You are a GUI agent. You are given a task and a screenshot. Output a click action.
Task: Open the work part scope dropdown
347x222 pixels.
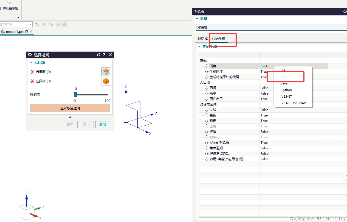(30, 25)
